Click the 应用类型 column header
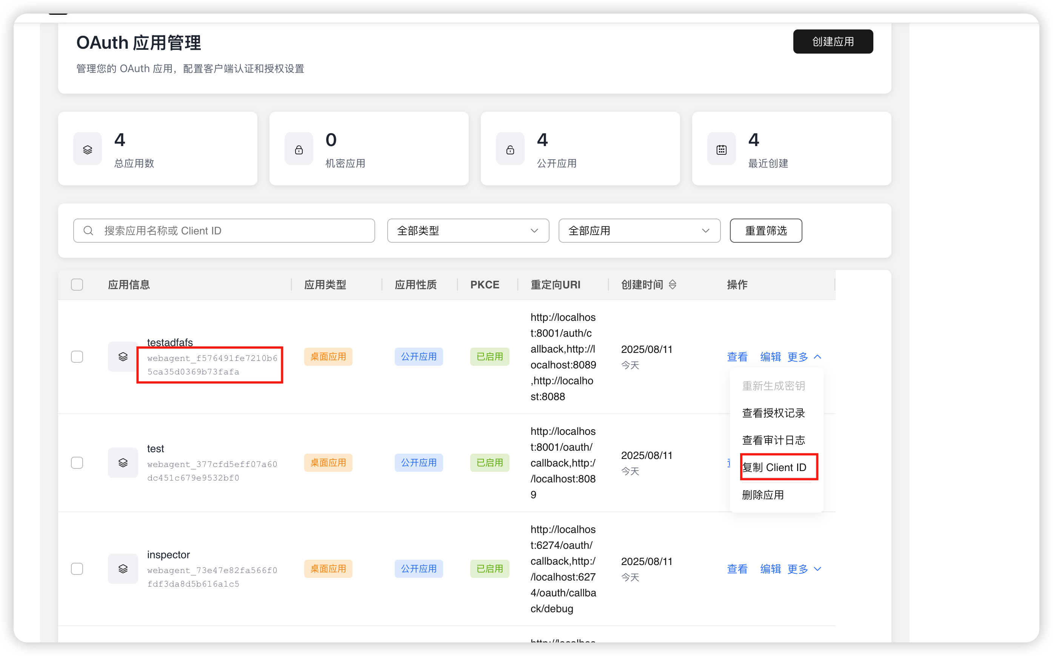 click(x=325, y=285)
